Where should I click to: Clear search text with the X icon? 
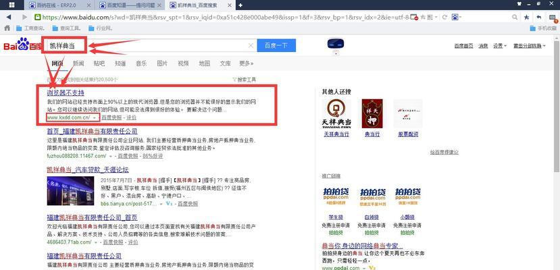[251, 45]
